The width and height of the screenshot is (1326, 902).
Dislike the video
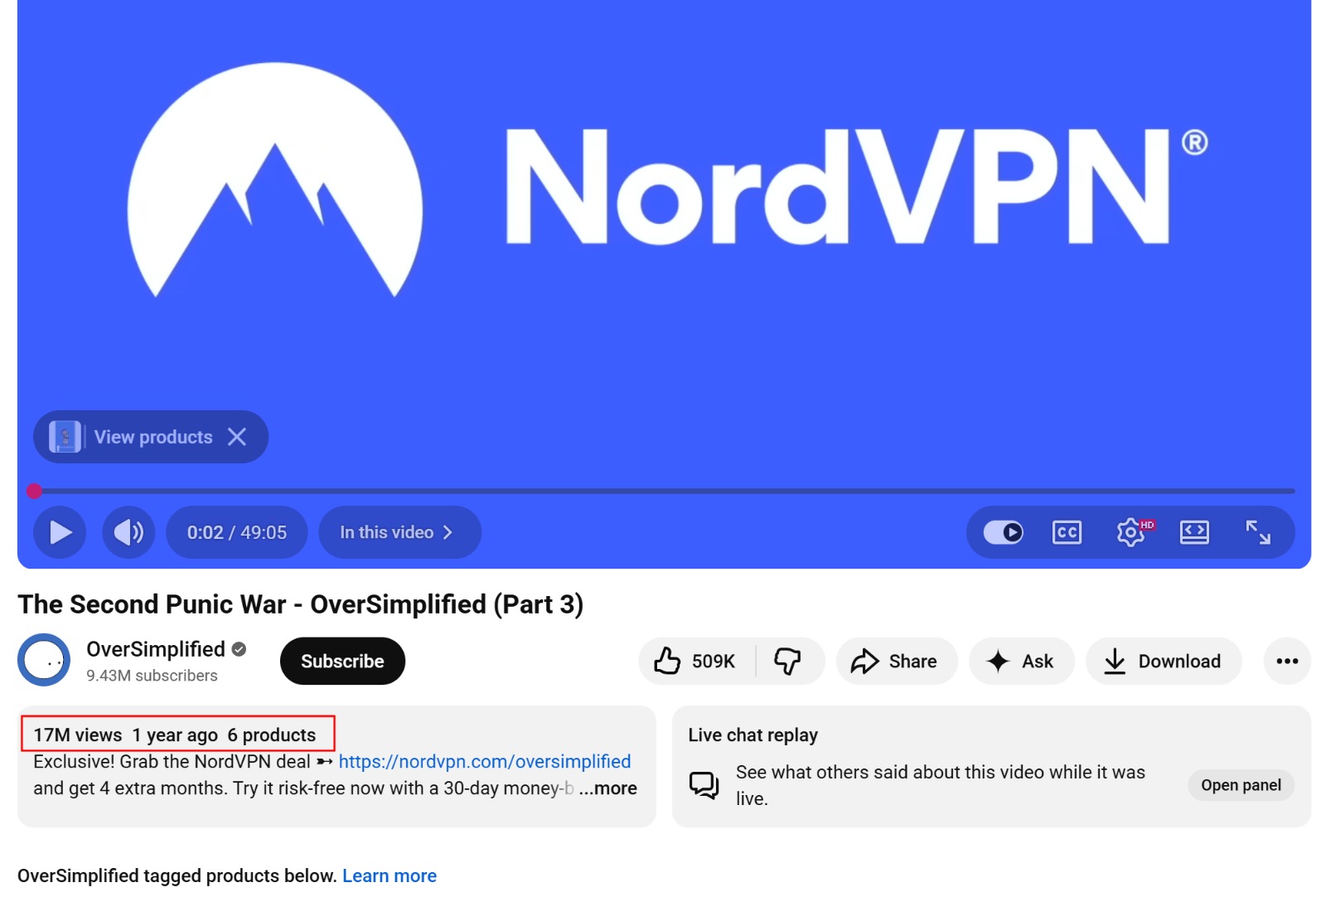point(788,661)
